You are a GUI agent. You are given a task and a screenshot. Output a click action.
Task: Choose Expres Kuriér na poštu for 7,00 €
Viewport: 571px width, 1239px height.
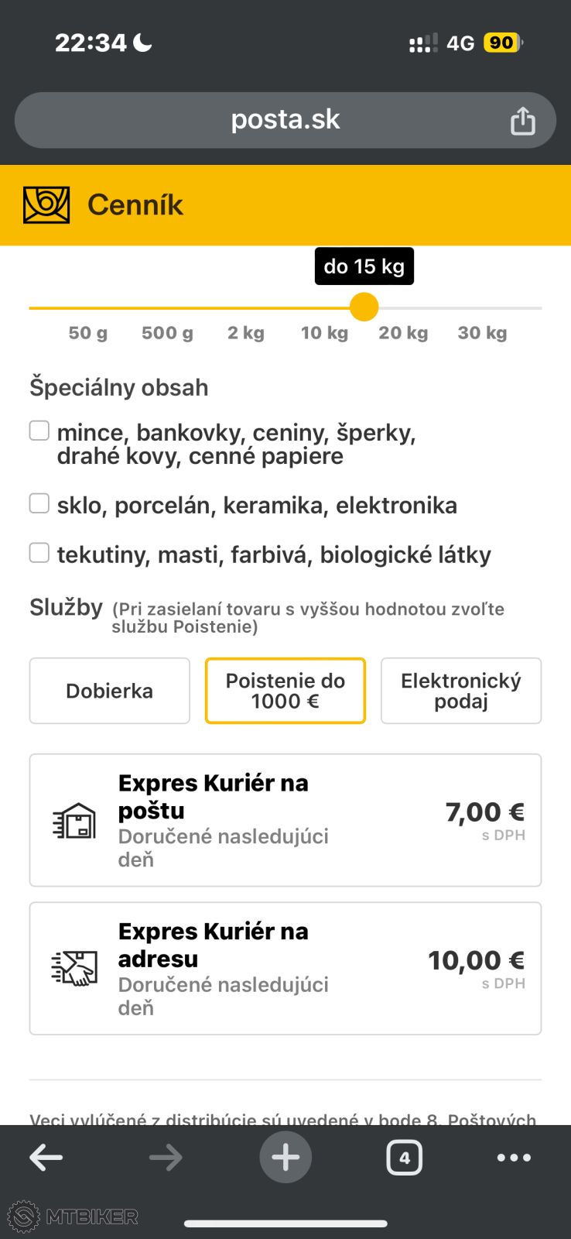click(x=285, y=820)
